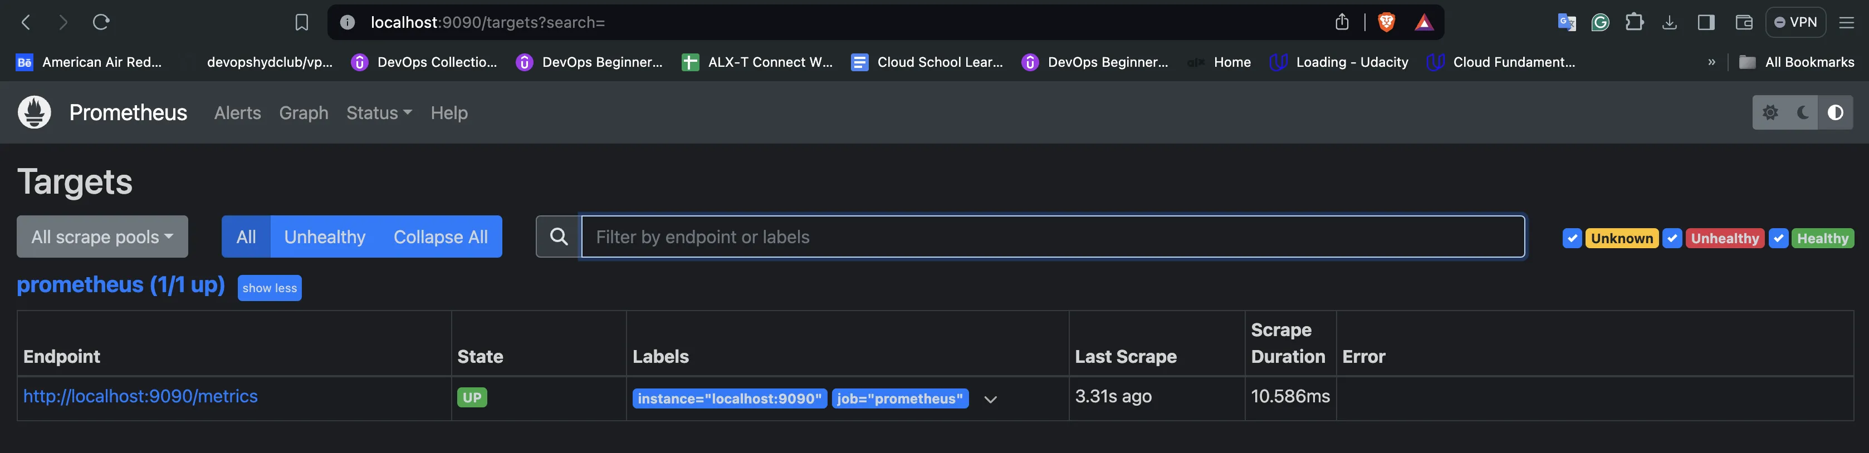Image resolution: width=1869 pixels, height=453 pixels.
Task: Click job="prometheus" label badge
Action: coord(899,398)
